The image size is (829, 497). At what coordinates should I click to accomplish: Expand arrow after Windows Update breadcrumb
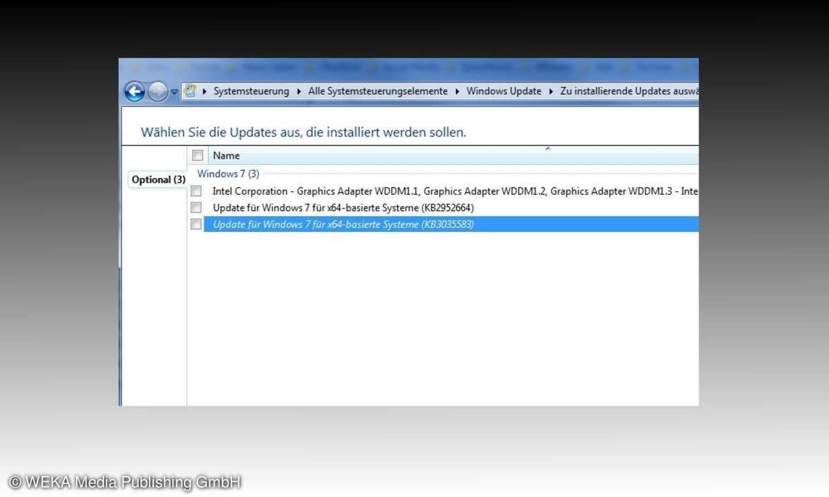tap(551, 91)
